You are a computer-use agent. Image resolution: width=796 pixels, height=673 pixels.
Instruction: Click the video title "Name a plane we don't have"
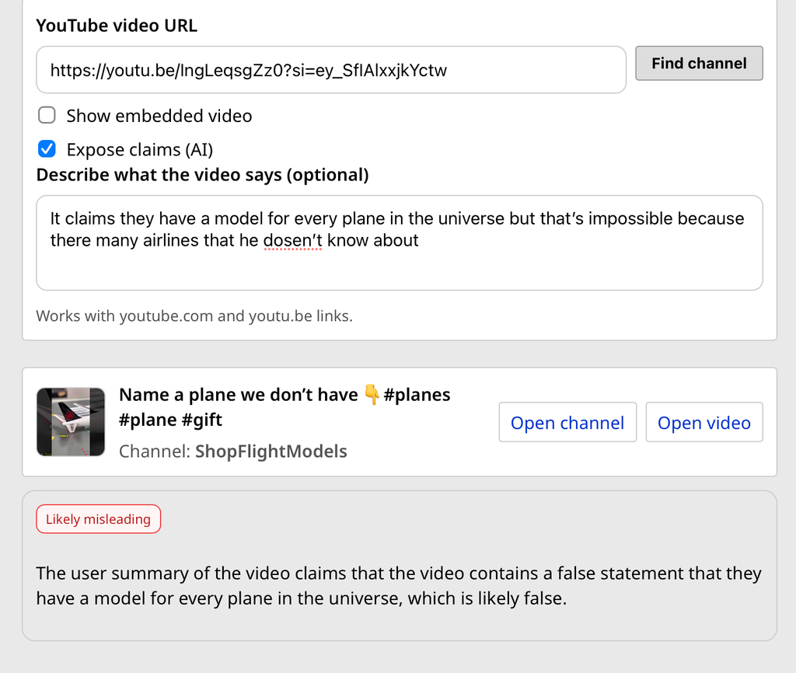tap(238, 395)
